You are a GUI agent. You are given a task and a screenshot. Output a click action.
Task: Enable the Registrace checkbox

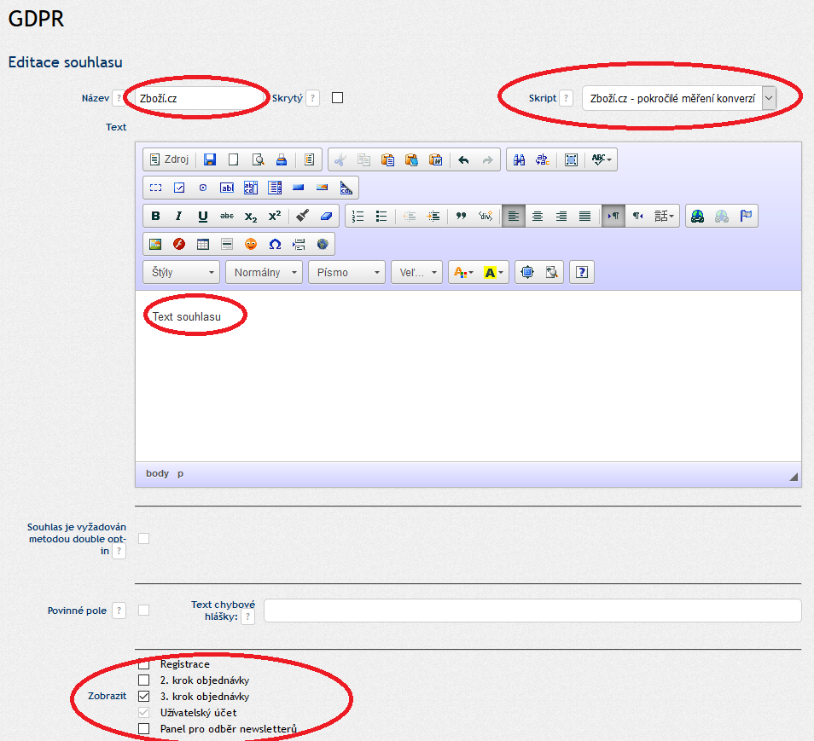pos(143,664)
